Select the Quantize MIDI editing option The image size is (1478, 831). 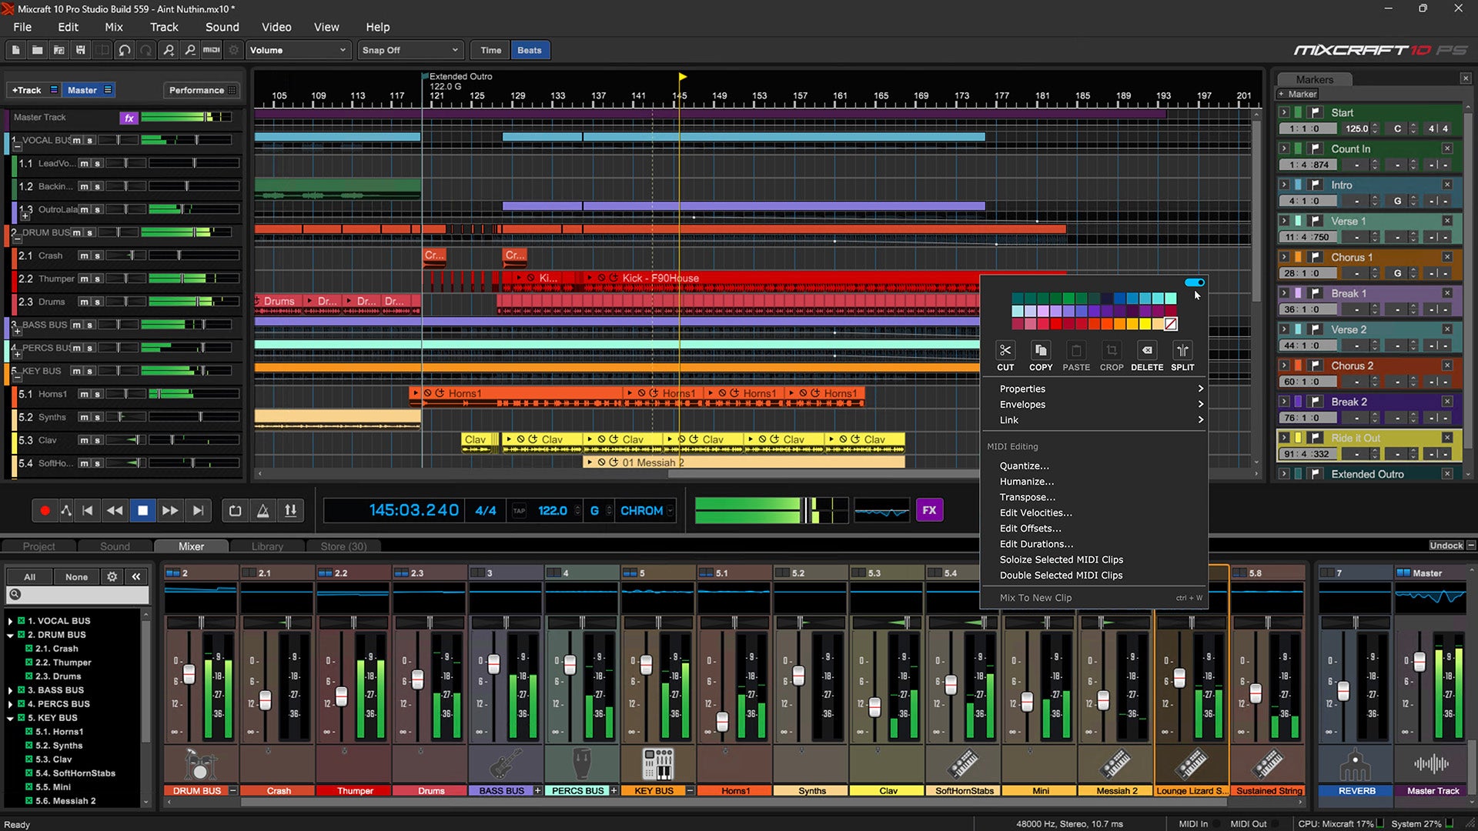point(1023,466)
